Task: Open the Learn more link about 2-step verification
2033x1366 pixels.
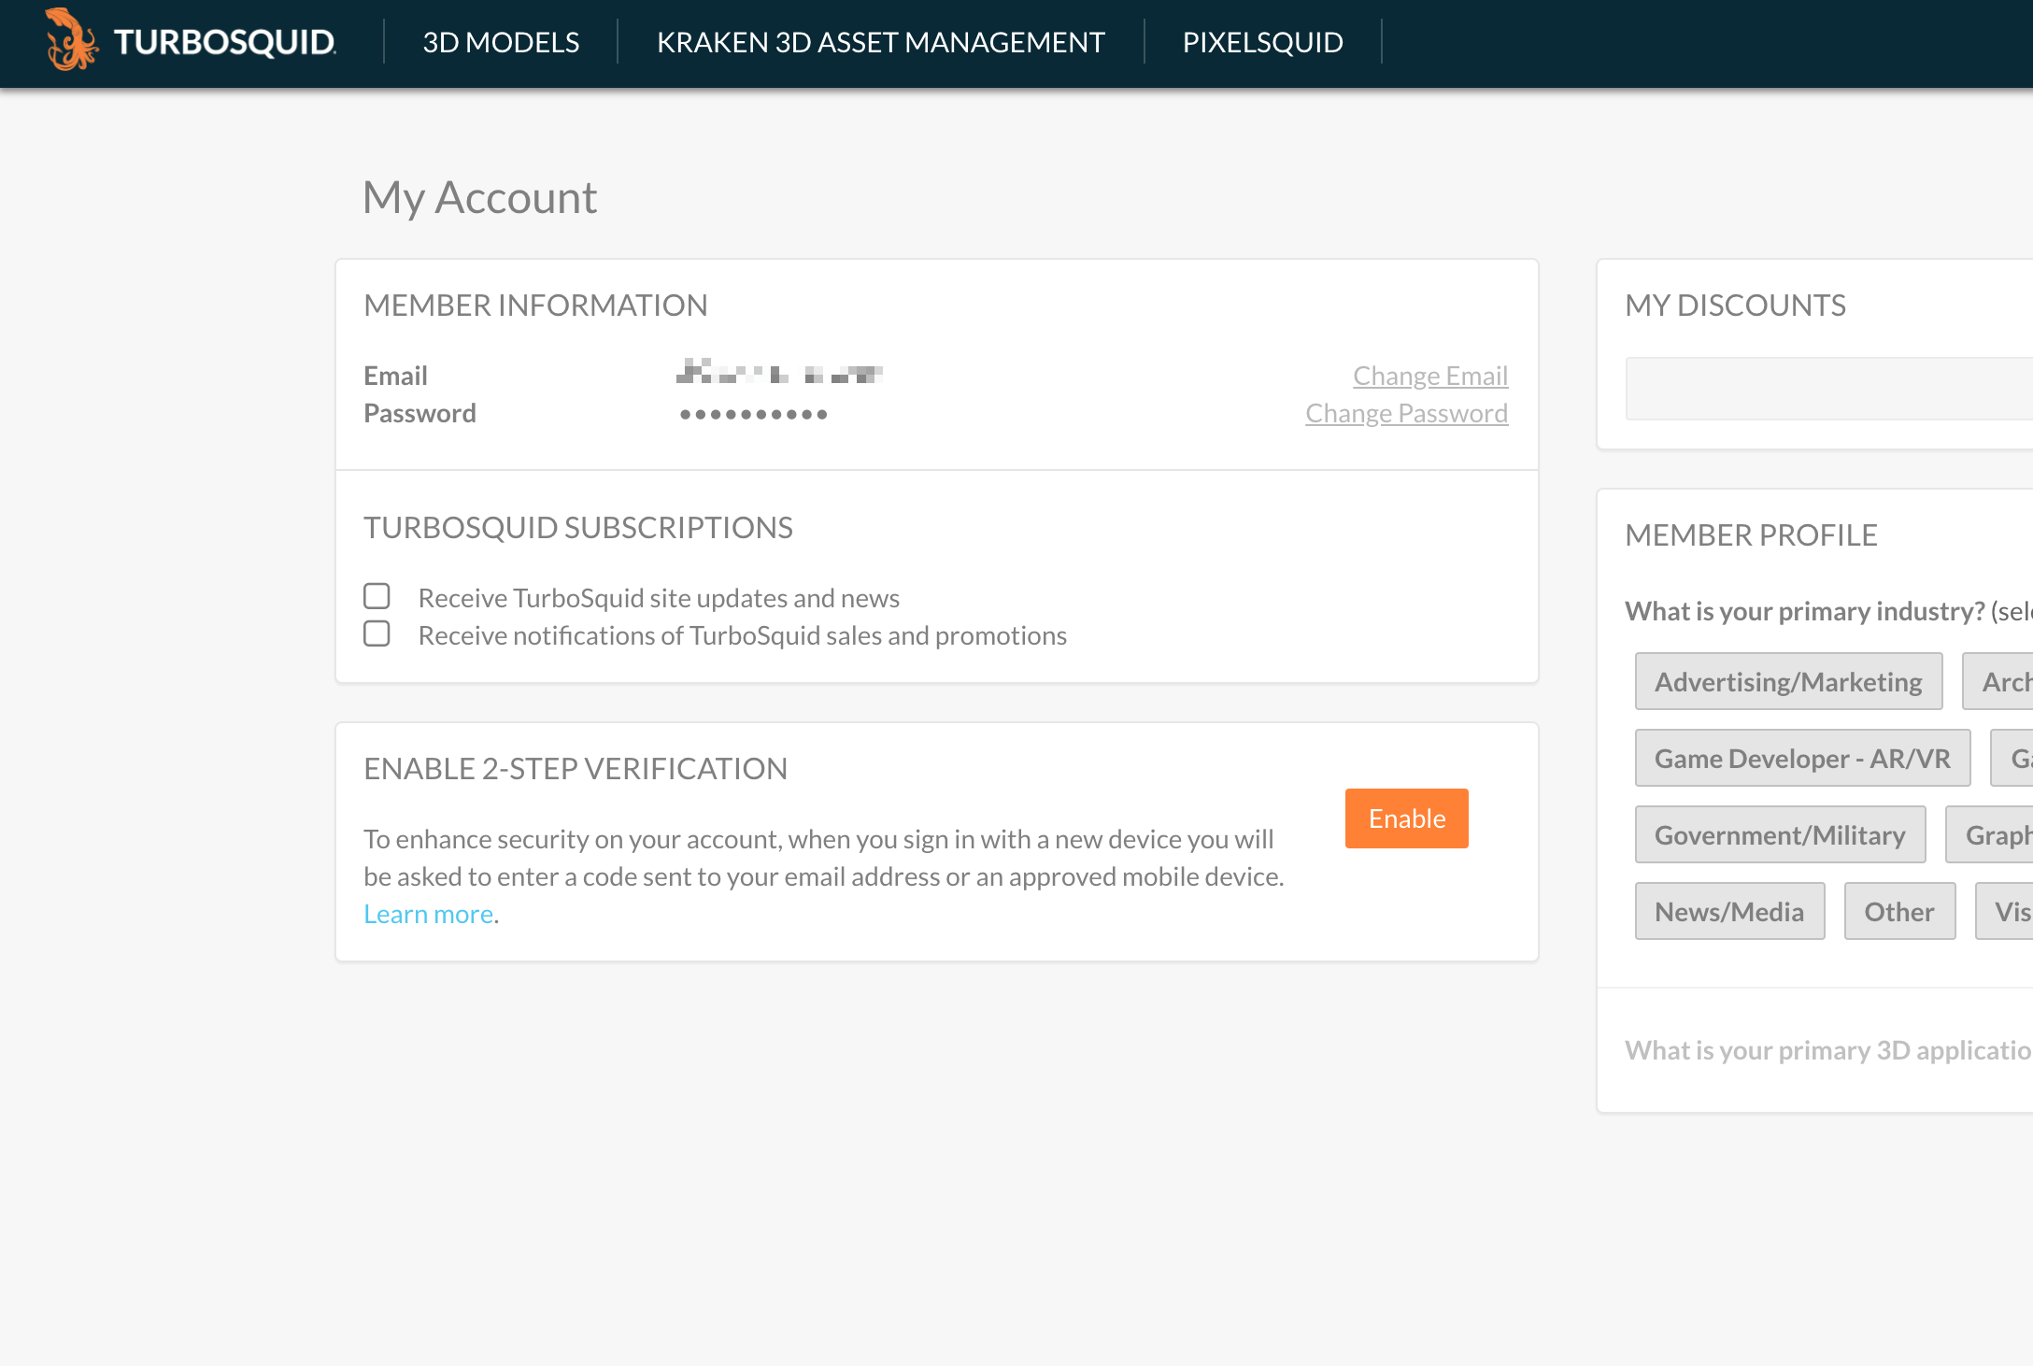Action: click(429, 913)
